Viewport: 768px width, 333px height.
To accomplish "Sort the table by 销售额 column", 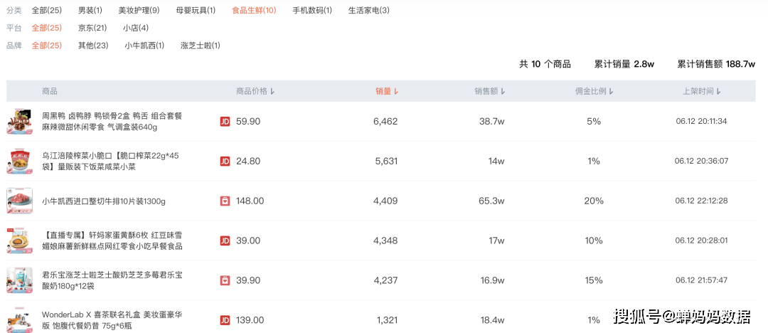I will tap(490, 91).
